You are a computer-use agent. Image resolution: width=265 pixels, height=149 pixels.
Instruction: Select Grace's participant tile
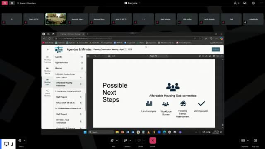34,19
